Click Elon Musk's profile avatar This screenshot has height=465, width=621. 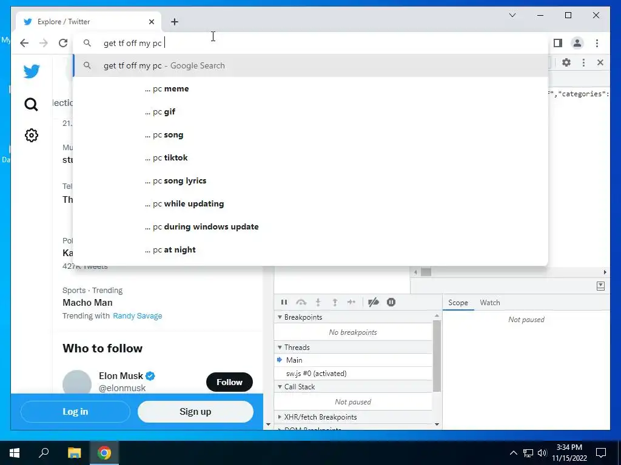77,382
